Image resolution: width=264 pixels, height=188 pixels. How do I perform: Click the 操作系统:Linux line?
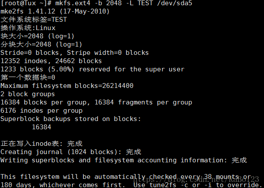point(28,28)
